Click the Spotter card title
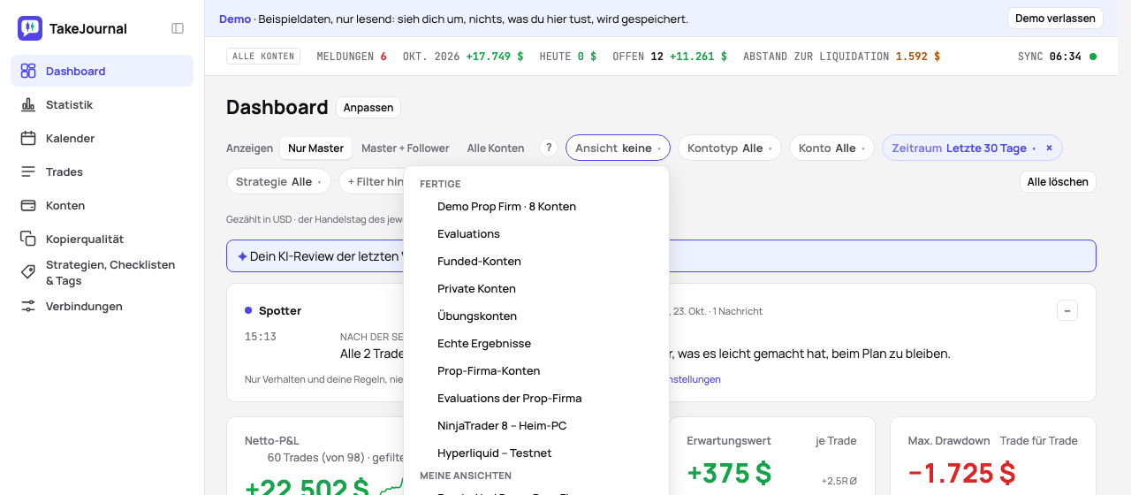The height and width of the screenshot is (495, 1131). [x=279, y=310]
